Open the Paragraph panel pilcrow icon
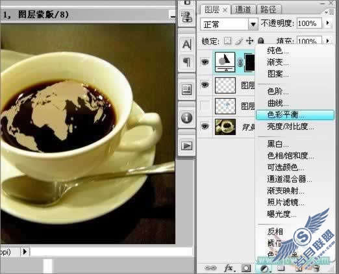Viewport: 339px width, 274px height. tap(186, 62)
